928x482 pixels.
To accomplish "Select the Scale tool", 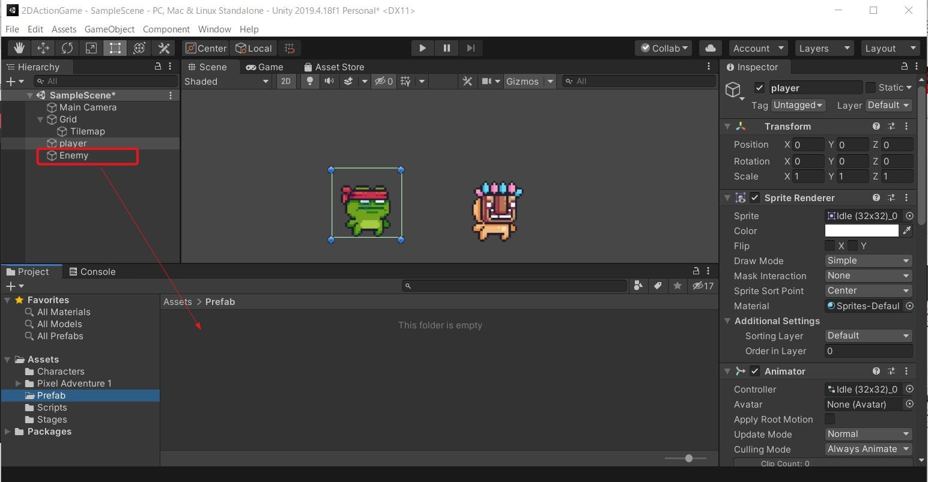I will click(91, 48).
